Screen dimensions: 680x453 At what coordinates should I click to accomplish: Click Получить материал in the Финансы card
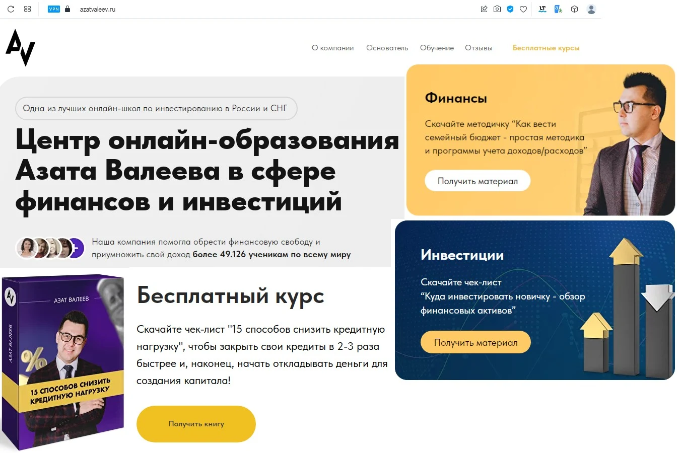(478, 181)
